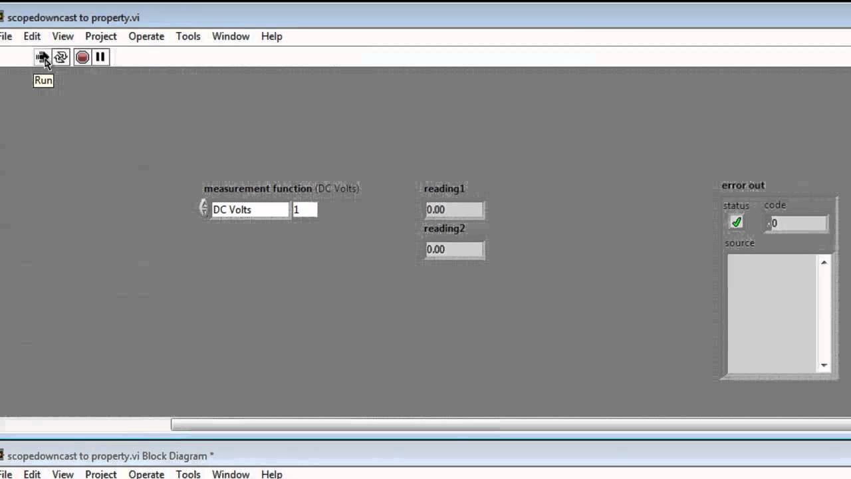The image size is (851, 479).
Task: Open the Operate menu in front panel
Action: pos(146,37)
